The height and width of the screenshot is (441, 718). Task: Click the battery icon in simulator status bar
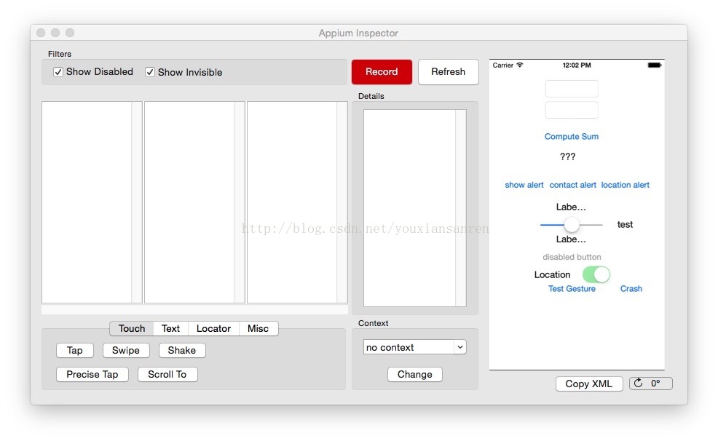[655, 65]
